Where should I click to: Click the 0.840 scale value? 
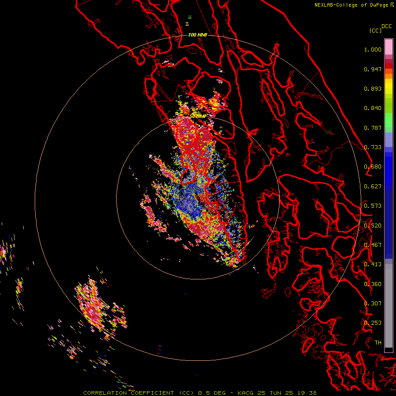(x=373, y=108)
